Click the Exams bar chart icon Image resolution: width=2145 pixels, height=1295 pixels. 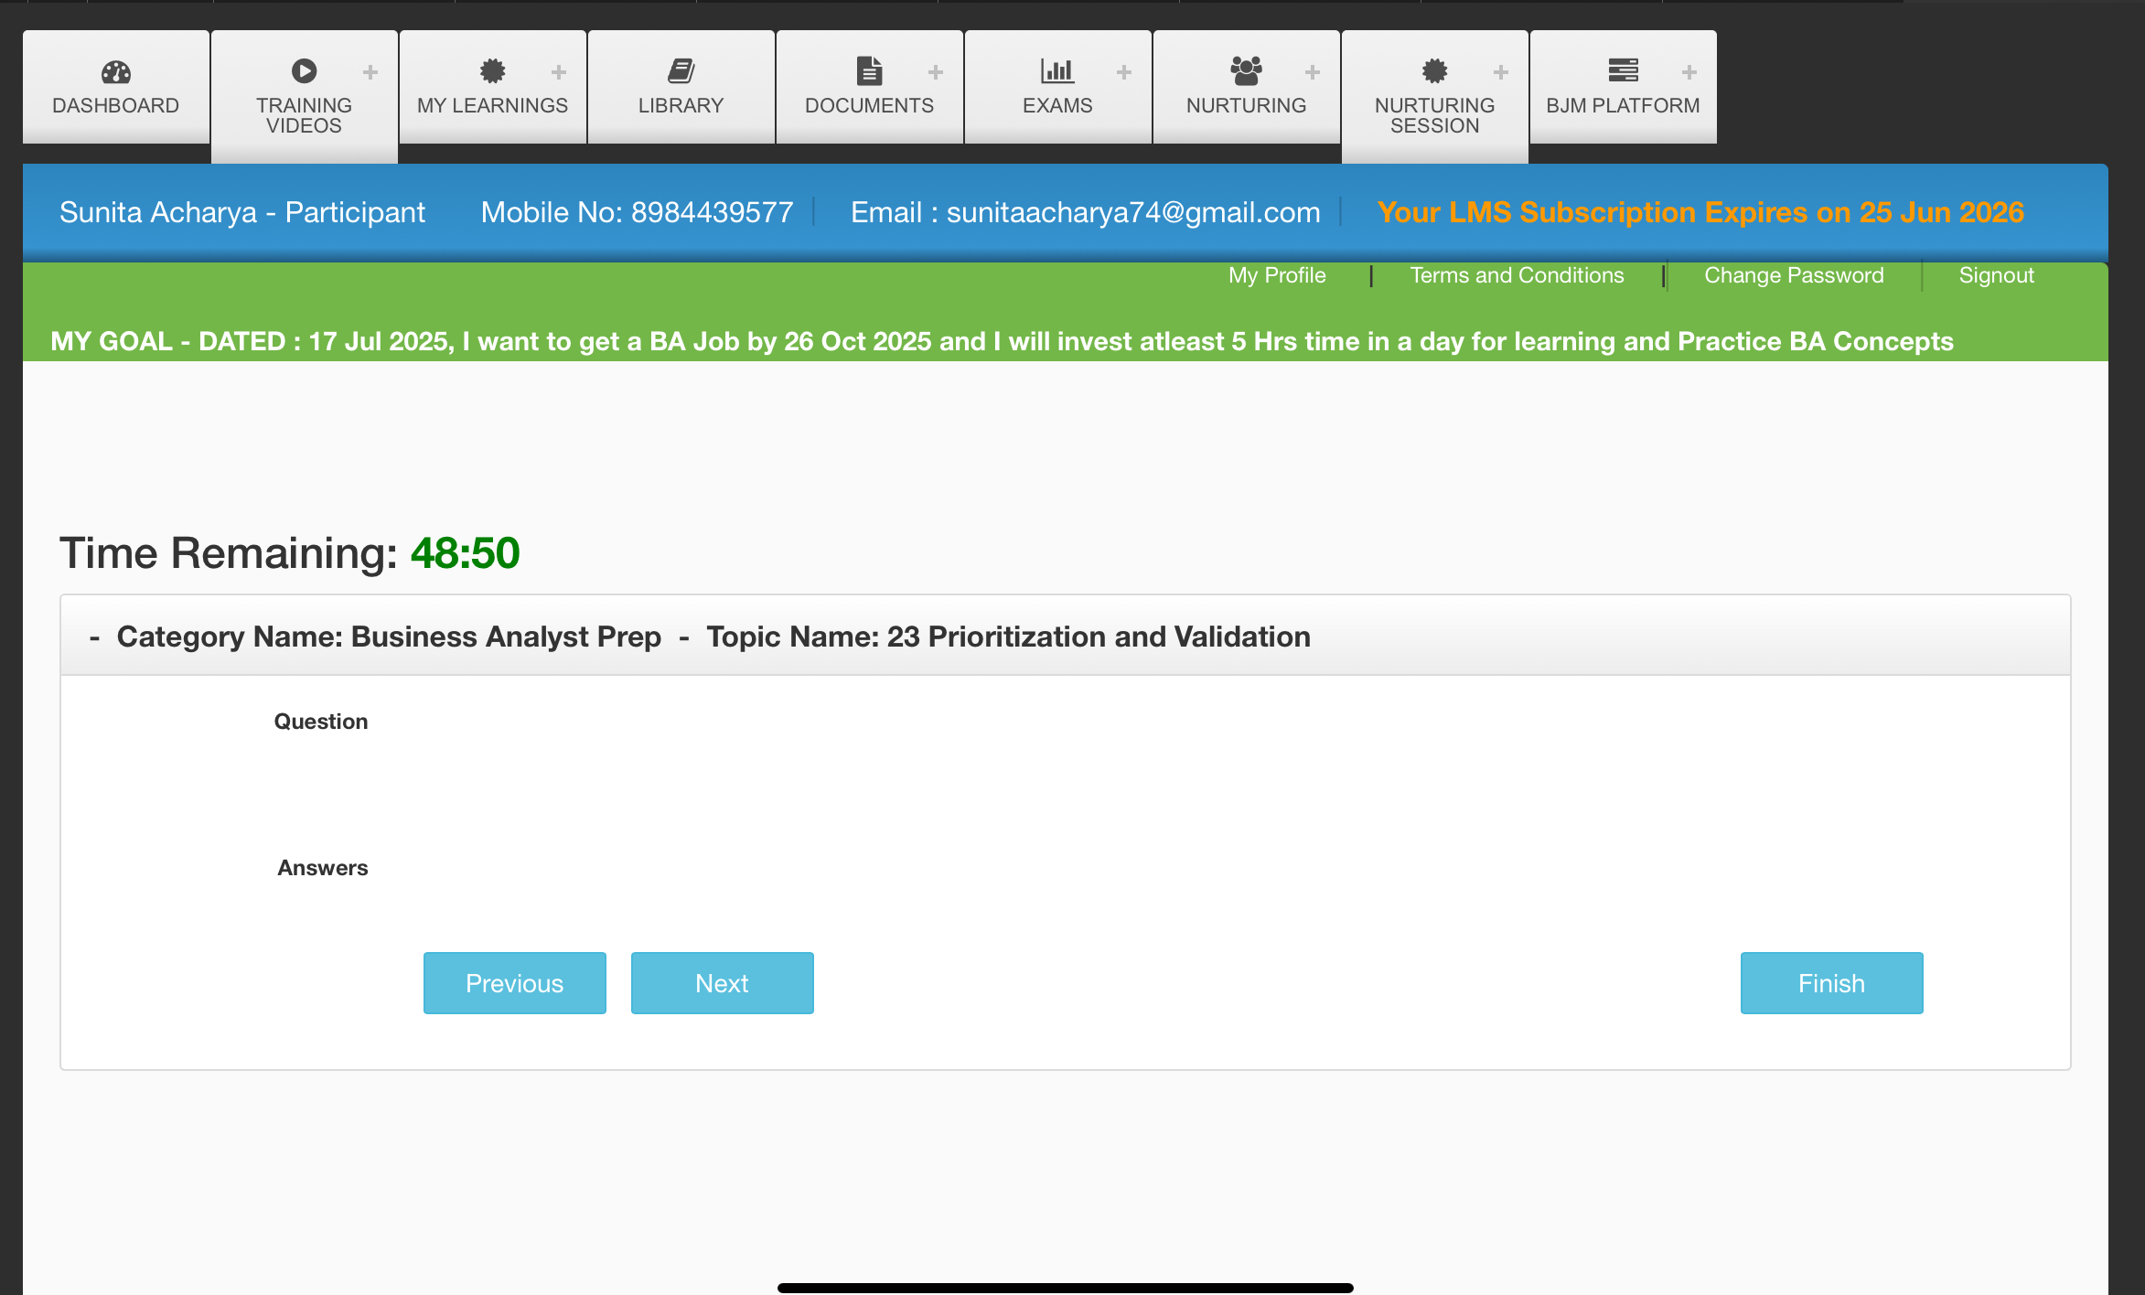[1056, 70]
